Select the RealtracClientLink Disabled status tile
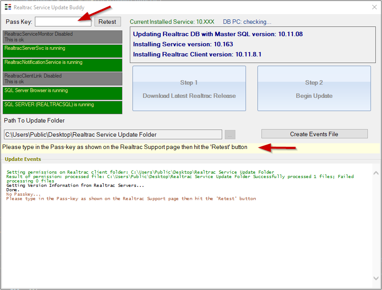 pos(62,79)
